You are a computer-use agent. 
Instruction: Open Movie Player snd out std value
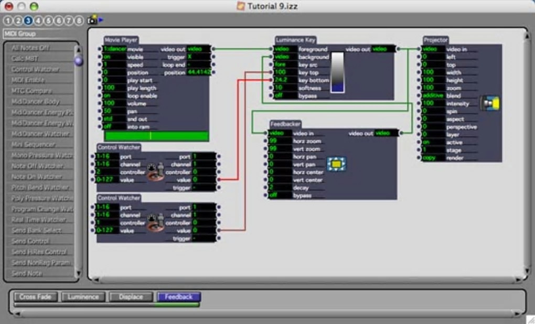[x=114, y=119]
